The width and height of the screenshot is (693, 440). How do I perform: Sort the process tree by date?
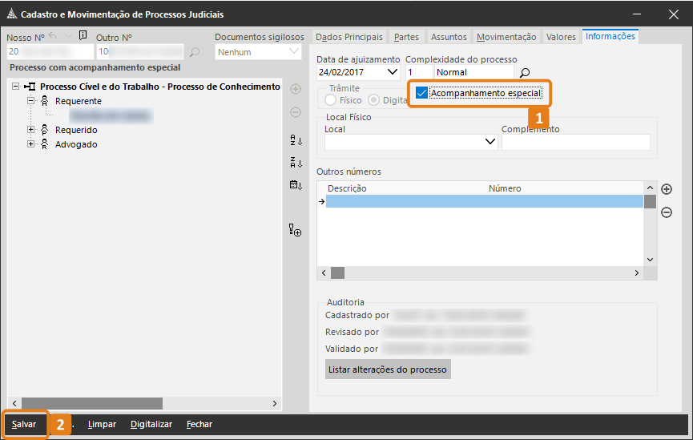click(296, 185)
